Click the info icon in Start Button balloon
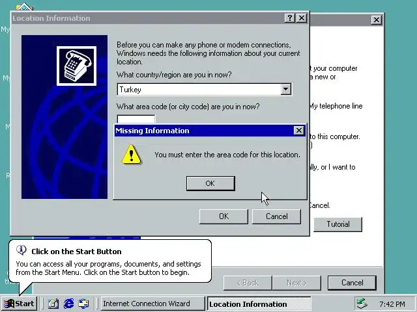417x312 pixels. tap(22, 250)
